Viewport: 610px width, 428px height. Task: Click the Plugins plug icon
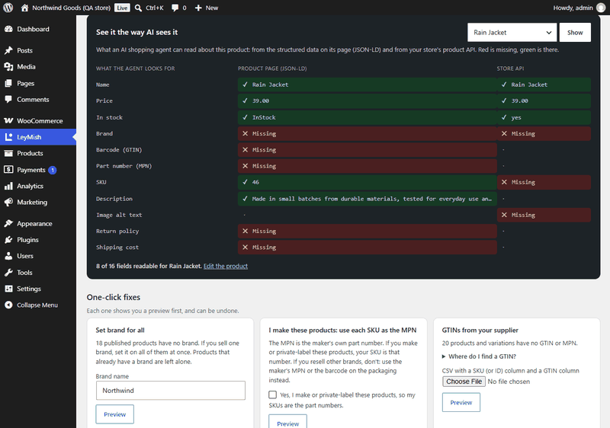pos(8,240)
